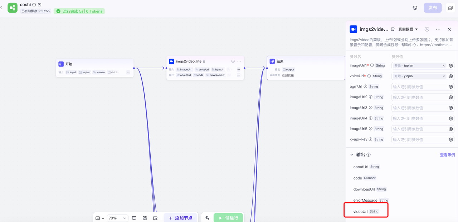Collapse the 输出 section

352,155
